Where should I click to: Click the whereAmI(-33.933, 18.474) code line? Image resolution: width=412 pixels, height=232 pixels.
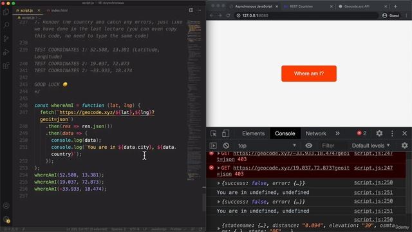point(70,189)
